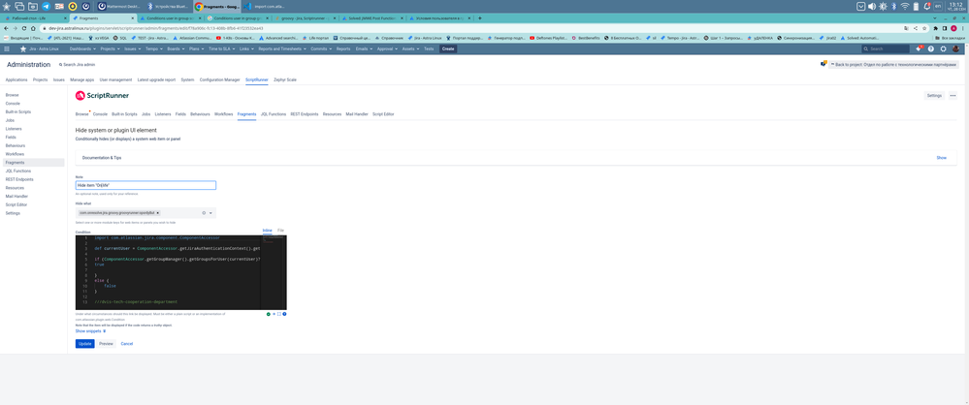This screenshot has height=405, width=969.
Task: Clear the Hide what selection
Action: (204, 213)
